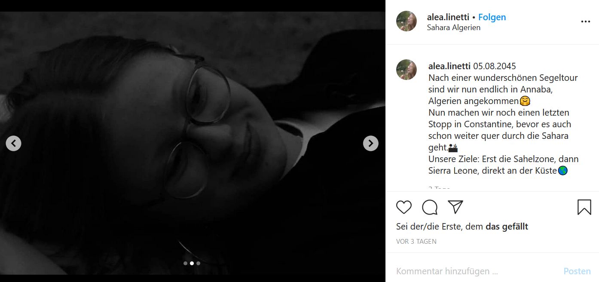Jump to first carousel dot indicator
The width and height of the screenshot is (599, 282).
(185, 263)
